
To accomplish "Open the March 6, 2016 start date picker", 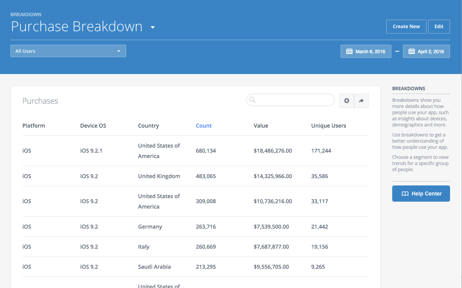I will click(x=366, y=51).
